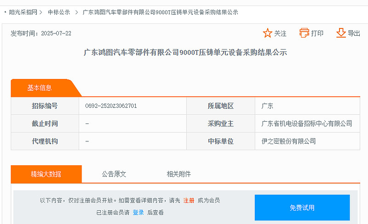This screenshot has height=224, width=368.
Task: Click 广东省机电设备招标中心有限公司 cell
Action: [x=307, y=123]
